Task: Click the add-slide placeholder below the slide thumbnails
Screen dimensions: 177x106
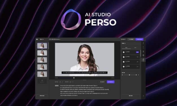Action: [x=42, y=81]
